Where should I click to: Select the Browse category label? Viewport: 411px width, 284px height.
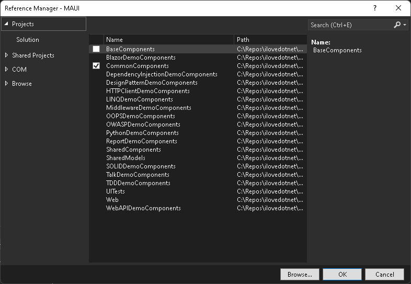click(x=22, y=84)
